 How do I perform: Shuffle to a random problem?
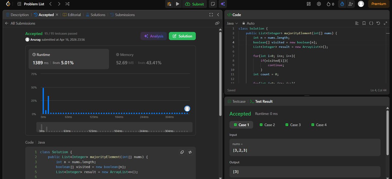(x=67, y=4)
